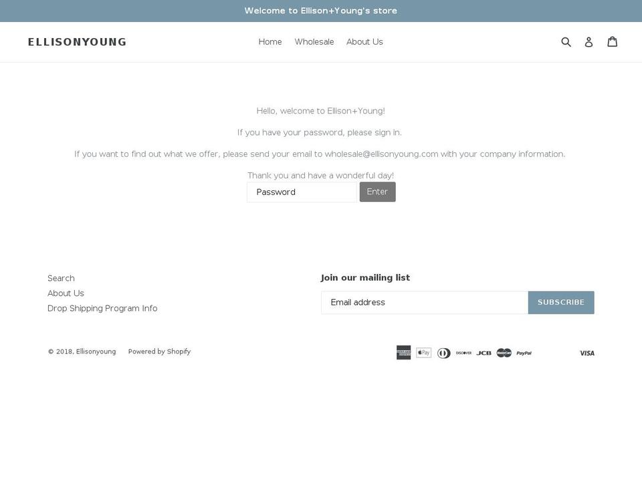Click 'Thank you and have a wonderful day!'
This screenshot has width=642, height=481.
click(320, 176)
